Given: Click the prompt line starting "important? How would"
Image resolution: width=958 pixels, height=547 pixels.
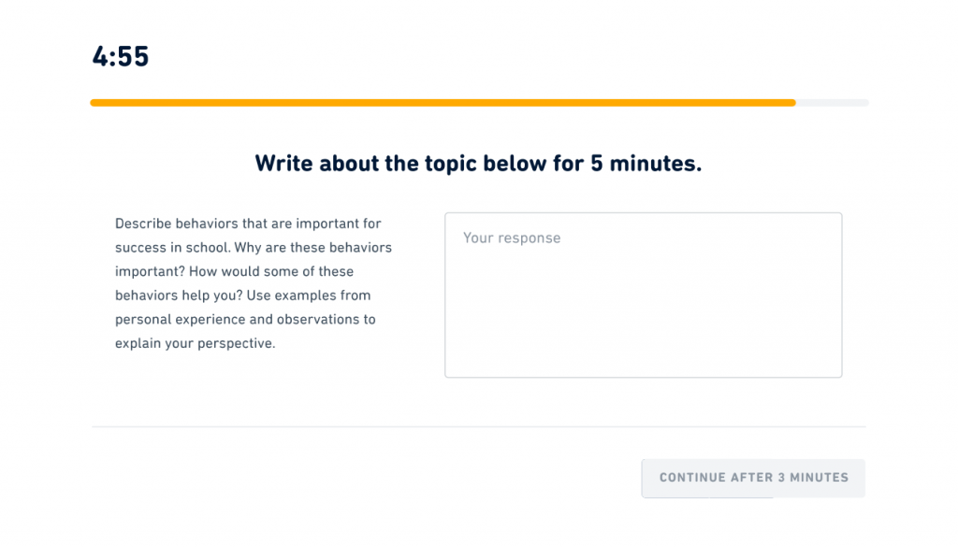Looking at the screenshot, I should (x=234, y=271).
